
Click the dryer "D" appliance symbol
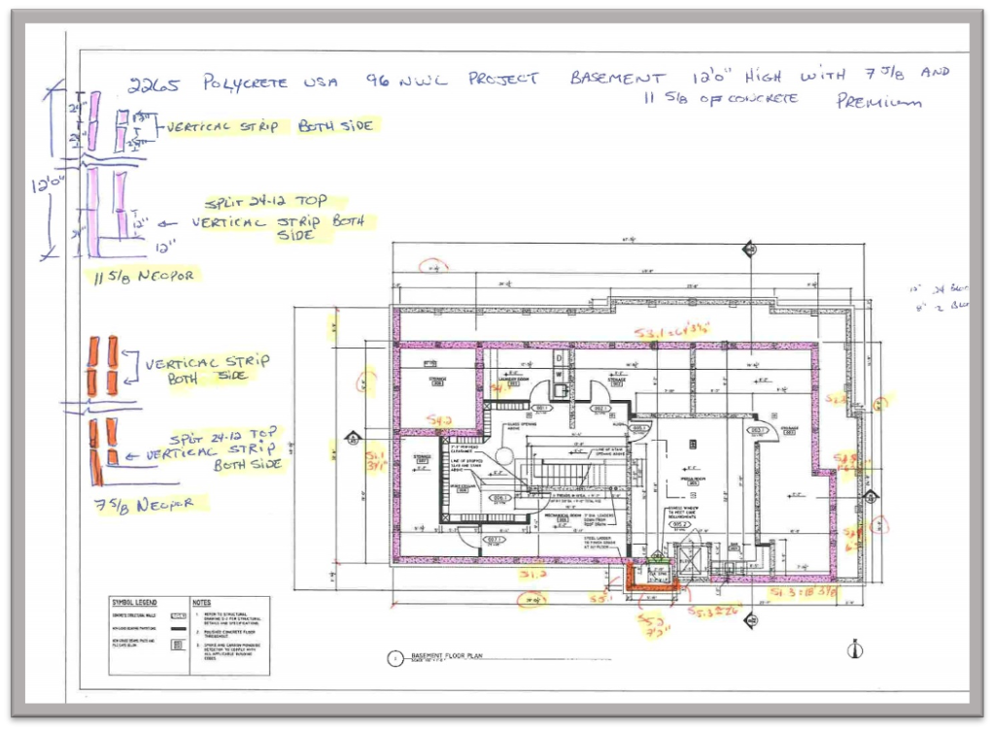click(x=559, y=357)
